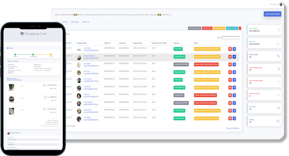Open Irene Lee's Facebook profile link
The height and width of the screenshot is (156, 289).
point(91,72)
